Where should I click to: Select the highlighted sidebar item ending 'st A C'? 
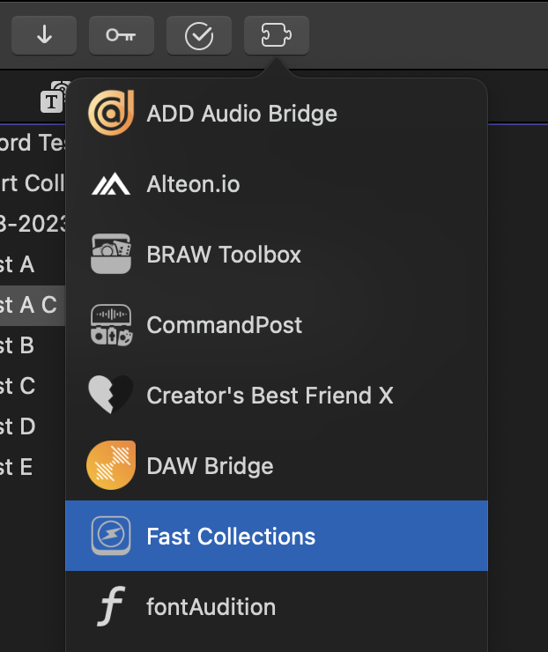(28, 305)
